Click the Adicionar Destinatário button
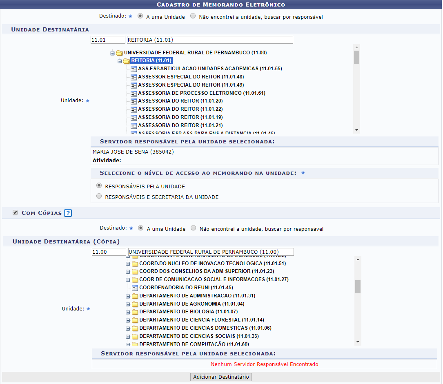This screenshot has width=443, height=384. click(221, 377)
